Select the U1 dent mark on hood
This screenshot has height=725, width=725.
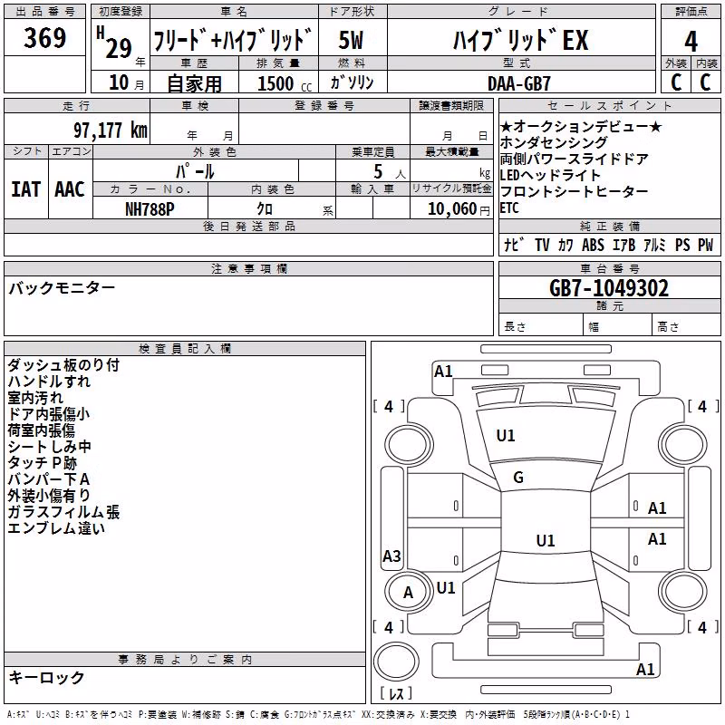[506, 436]
